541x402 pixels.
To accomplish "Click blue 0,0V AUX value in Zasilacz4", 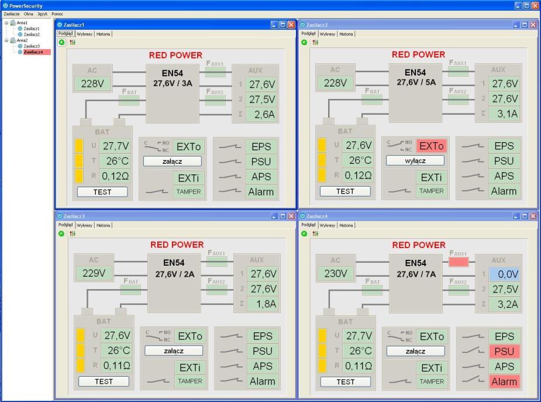I will [504, 274].
